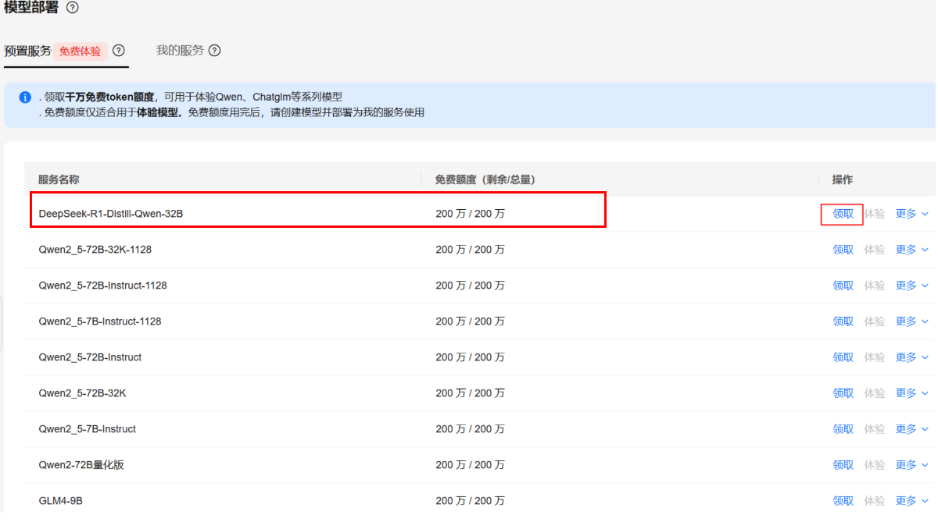This screenshot has width=938, height=522.
Task: Expand 更多 menu for Qwen2_5-72B-Instruct
Action: pyautogui.click(x=912, y=357)
